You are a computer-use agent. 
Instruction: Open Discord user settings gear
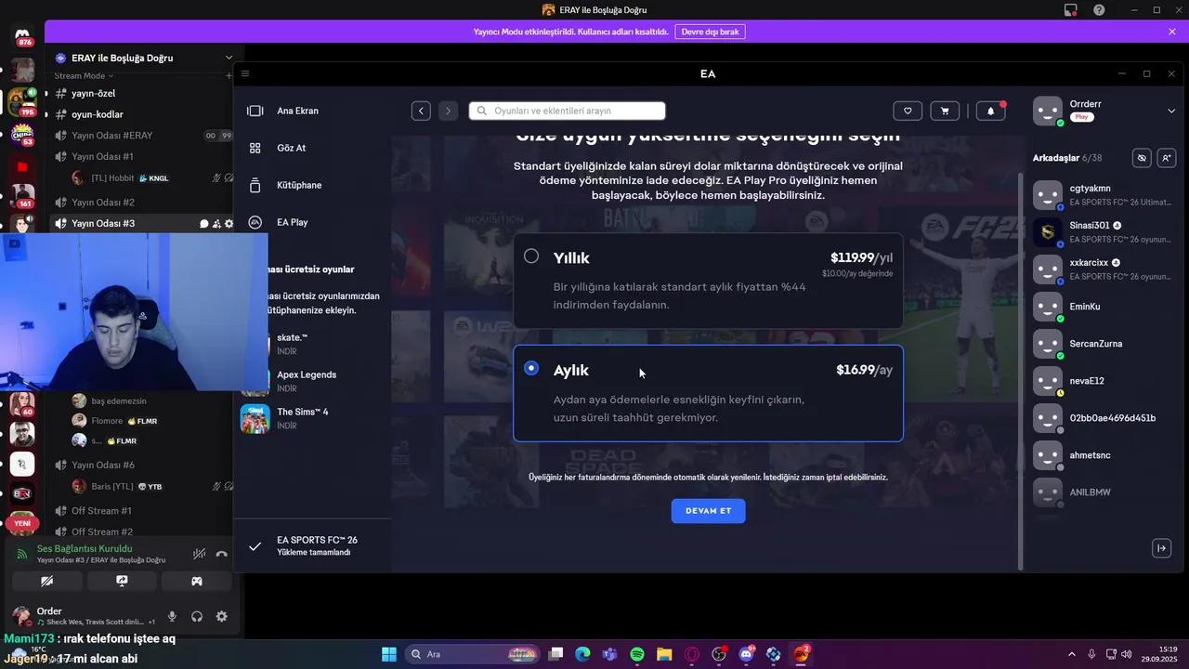(x=221, y=616)
